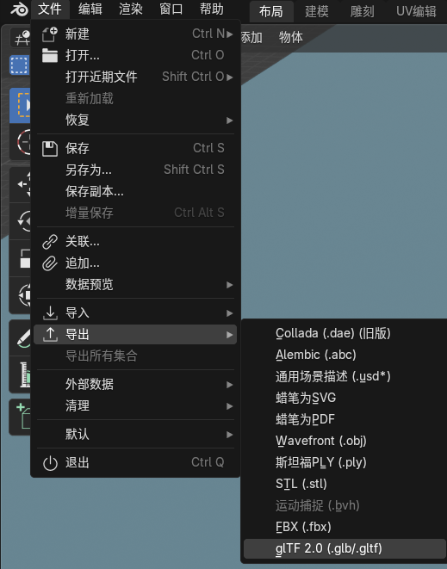The image size is (447, 569).
Task: Expand the 恢复 submenu arrow
Action: pyautogui.click(x=229, y=121)
